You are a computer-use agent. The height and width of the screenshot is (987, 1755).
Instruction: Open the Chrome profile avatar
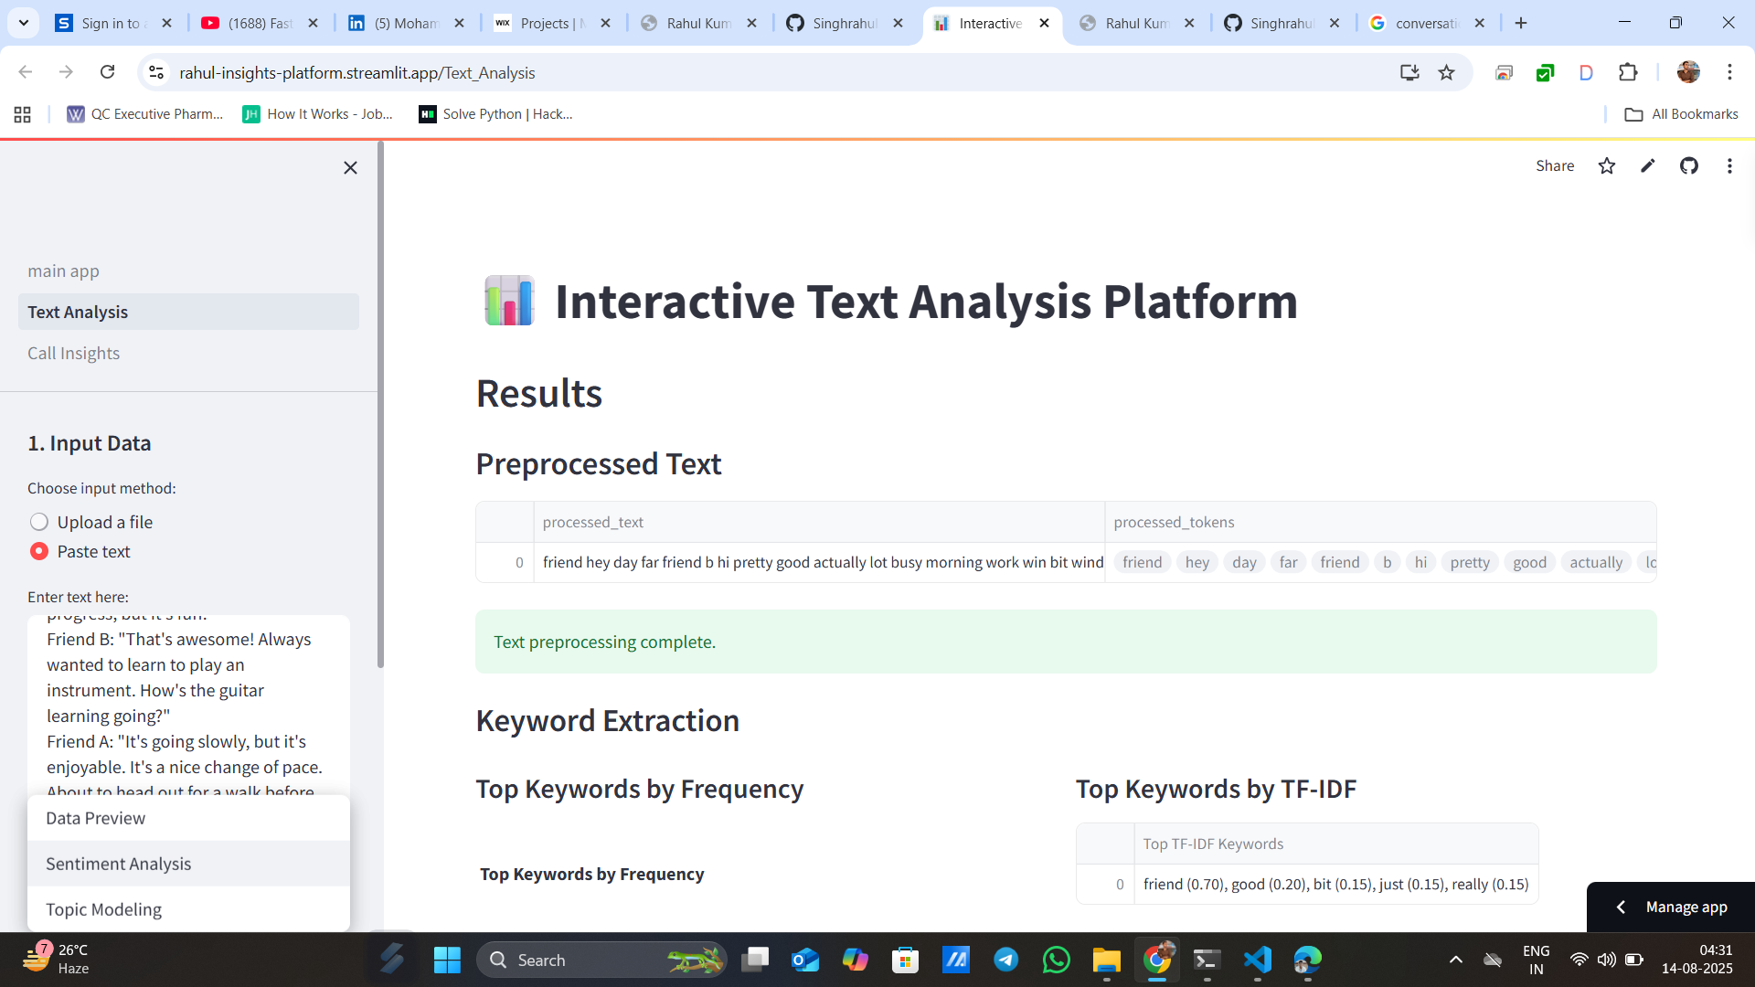pyautogui.click(x=1688, y=72)
